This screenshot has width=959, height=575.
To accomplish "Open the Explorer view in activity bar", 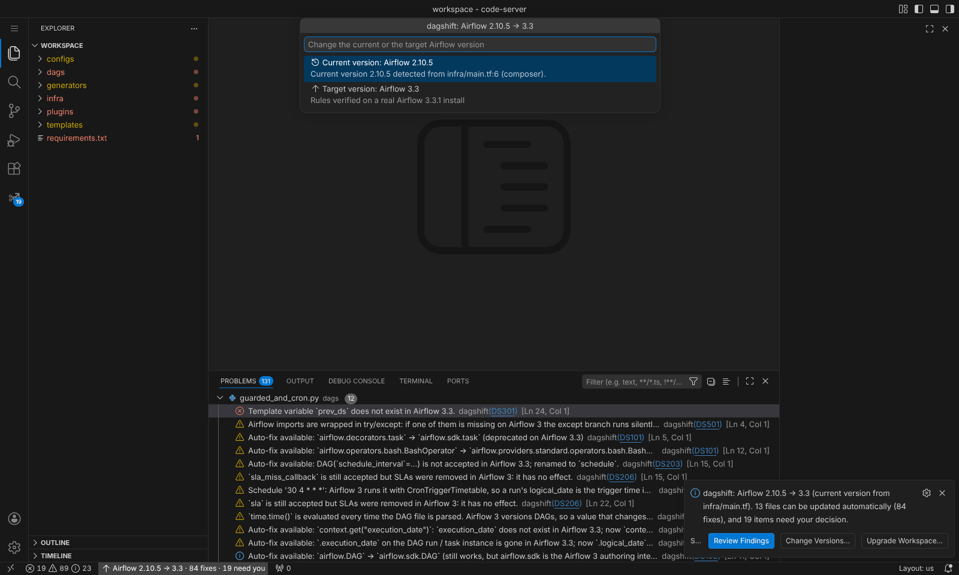I will point(14,53).
